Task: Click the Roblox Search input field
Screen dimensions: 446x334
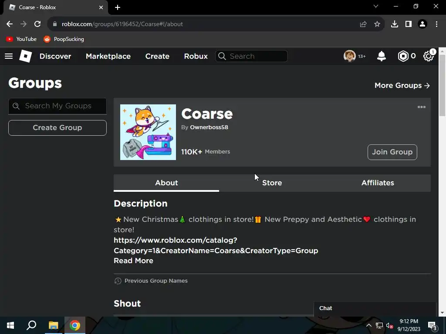Action: pyautogui.click(x=251, y=56)
